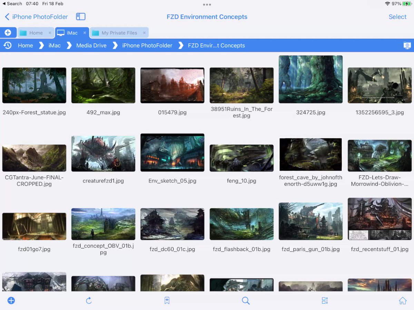Tap the bottom toolbar add plus icon

11,301
